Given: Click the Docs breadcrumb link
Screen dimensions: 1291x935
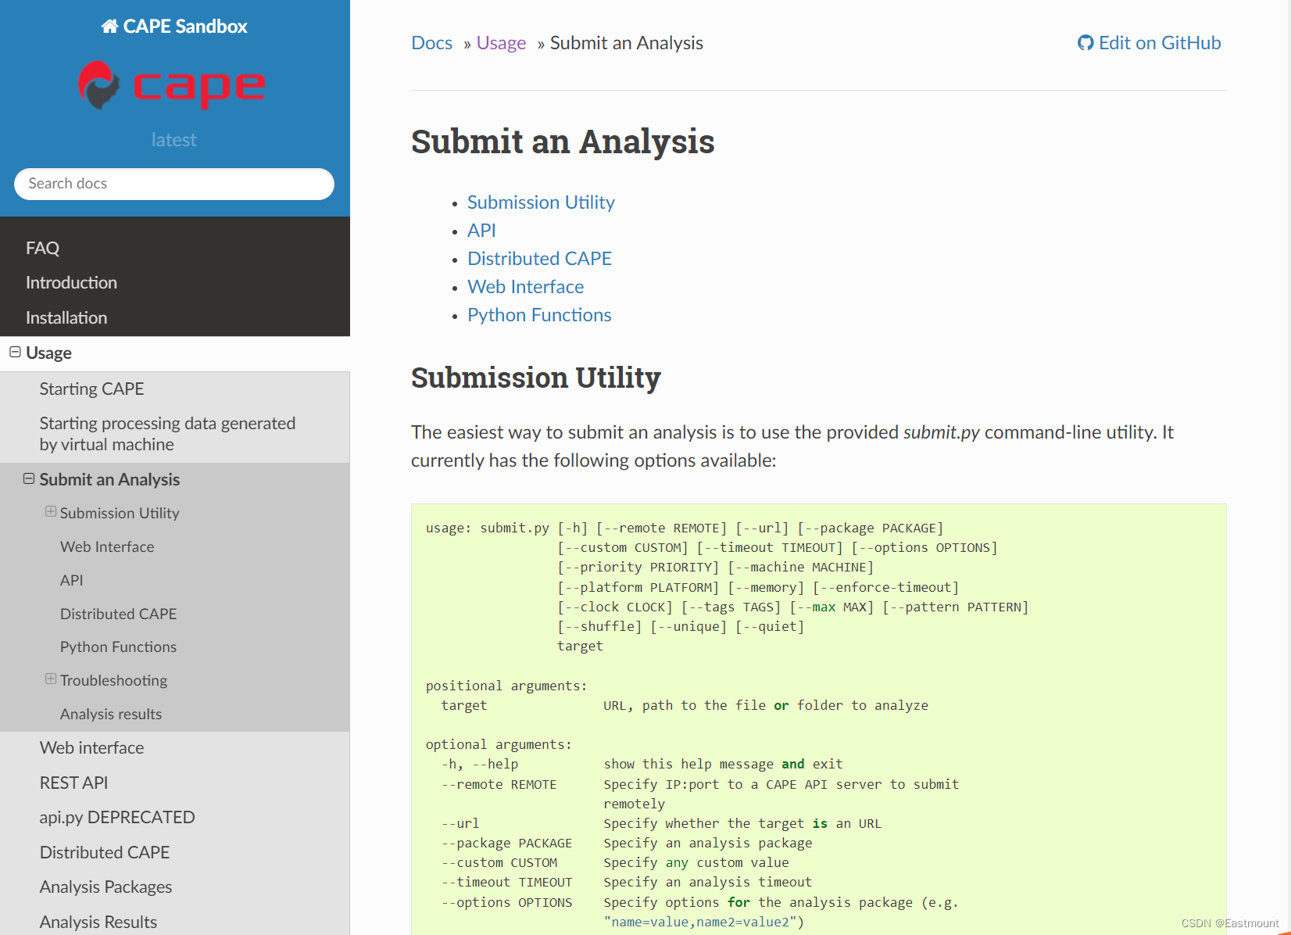Looking at the screenshot, I should [x=431, y=43].
